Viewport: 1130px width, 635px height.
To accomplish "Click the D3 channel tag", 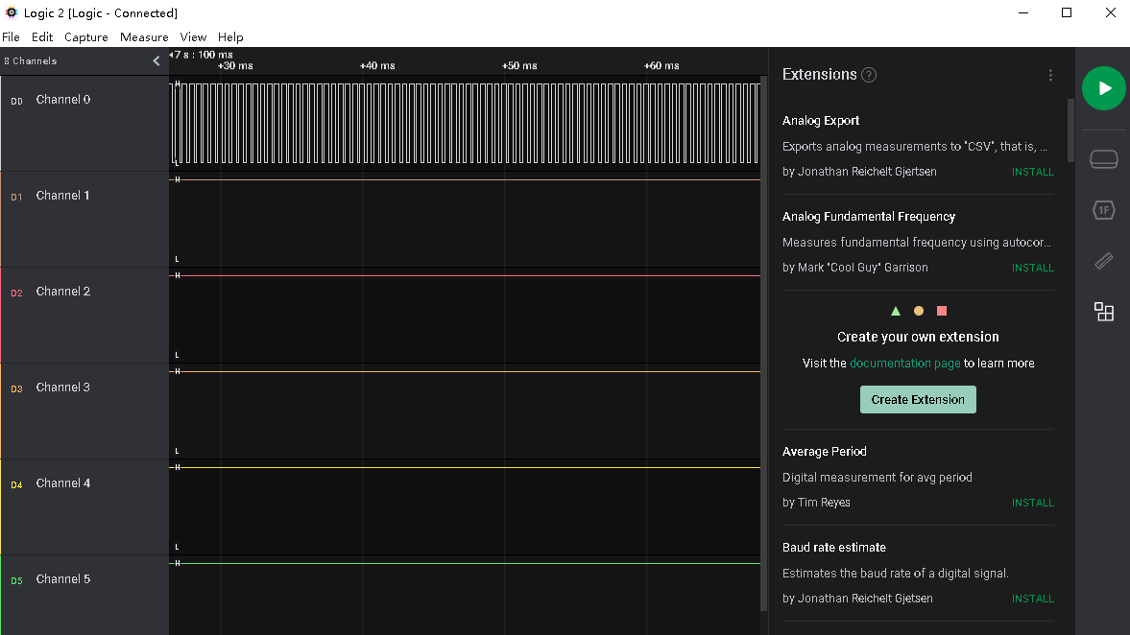I will click(x=16, y=388).
